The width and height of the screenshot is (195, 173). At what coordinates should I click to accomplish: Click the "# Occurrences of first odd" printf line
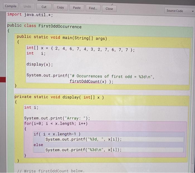tap(91, 76)
